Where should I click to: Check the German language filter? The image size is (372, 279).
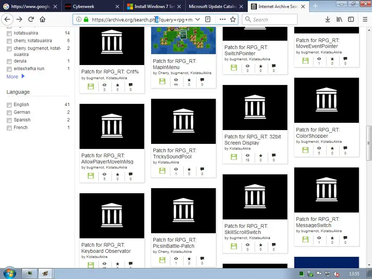pyautogui.click(x=9, y=113)
